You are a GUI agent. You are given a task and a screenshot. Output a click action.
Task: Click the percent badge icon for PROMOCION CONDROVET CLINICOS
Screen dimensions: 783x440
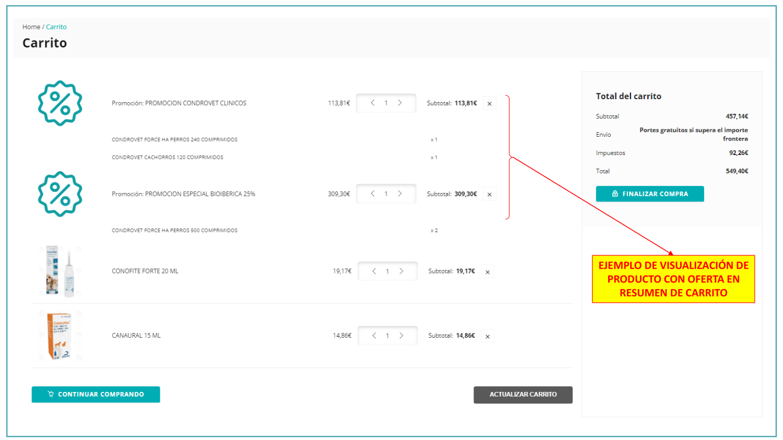pyautogui.click(x=60, y=103)
